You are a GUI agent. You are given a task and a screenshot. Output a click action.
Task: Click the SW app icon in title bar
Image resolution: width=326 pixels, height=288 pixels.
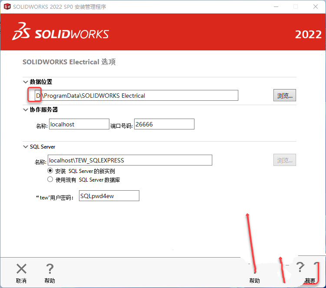(7, 7)
